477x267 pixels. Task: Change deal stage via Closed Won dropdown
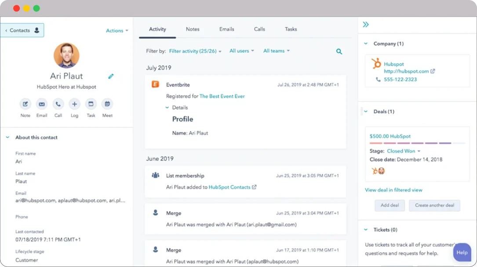coord(404,151)
